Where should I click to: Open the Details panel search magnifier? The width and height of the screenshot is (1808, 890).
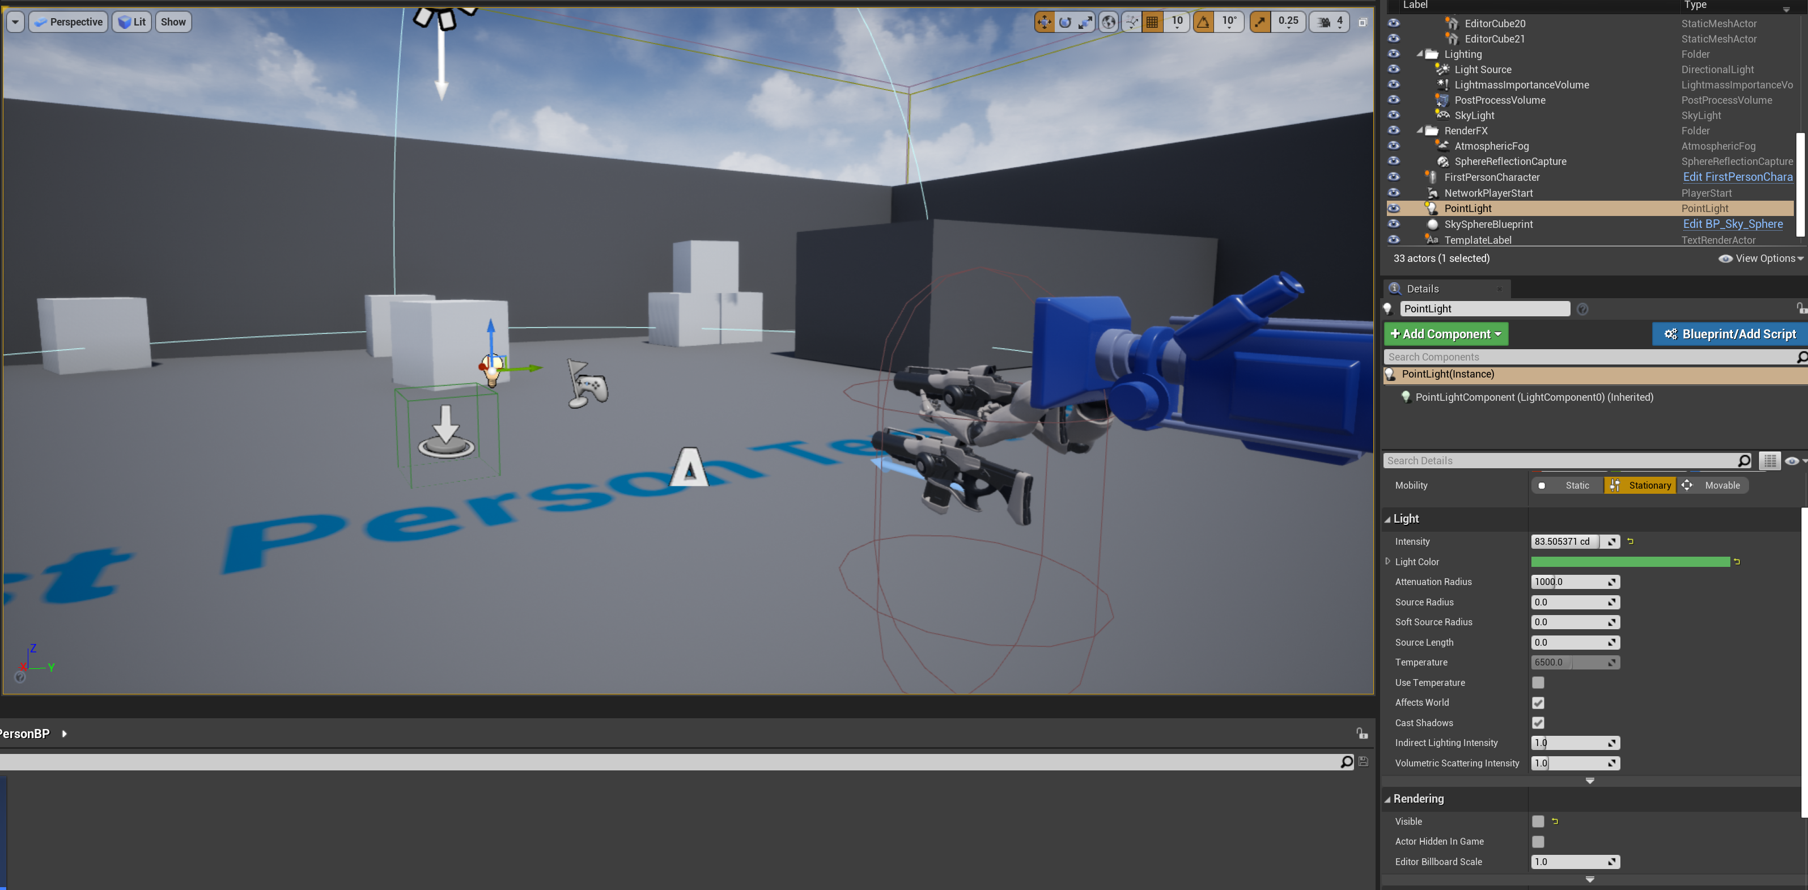[1745, 460]
